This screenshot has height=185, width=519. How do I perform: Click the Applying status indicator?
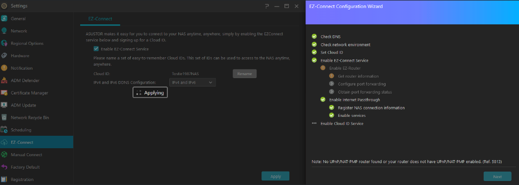[150, 93]
